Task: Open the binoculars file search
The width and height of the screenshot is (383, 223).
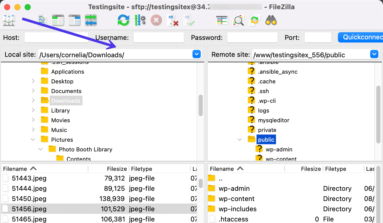Action: coord(271,20)
